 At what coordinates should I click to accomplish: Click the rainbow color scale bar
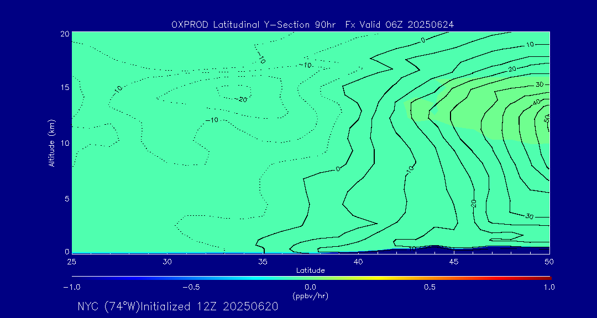311,278
